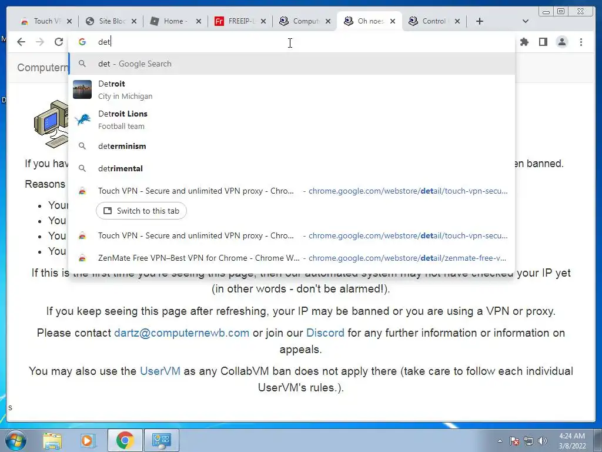Open the Control Panel taskbar icon
602x452 pixels.
tap(161, 440)
